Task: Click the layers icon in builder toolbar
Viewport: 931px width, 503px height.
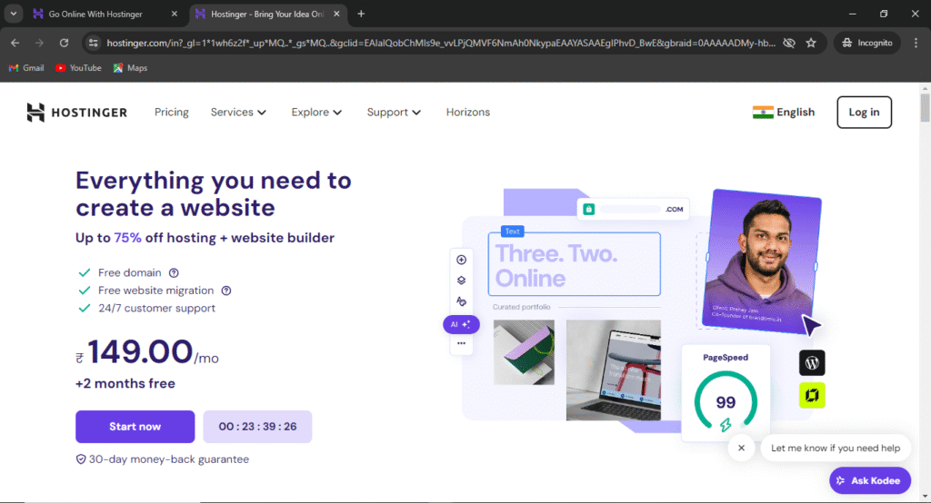Action: 461,281
